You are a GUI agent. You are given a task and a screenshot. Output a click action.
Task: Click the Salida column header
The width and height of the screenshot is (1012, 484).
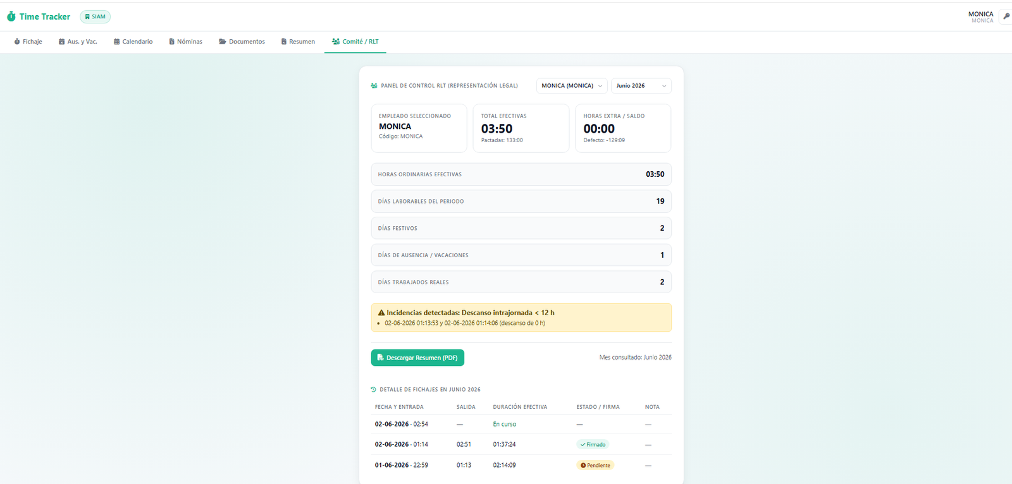466,407
